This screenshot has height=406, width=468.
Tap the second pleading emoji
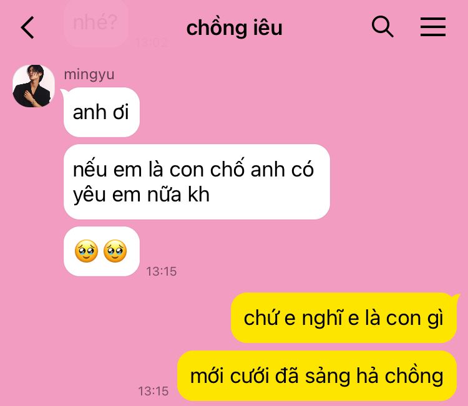point(115,251)
